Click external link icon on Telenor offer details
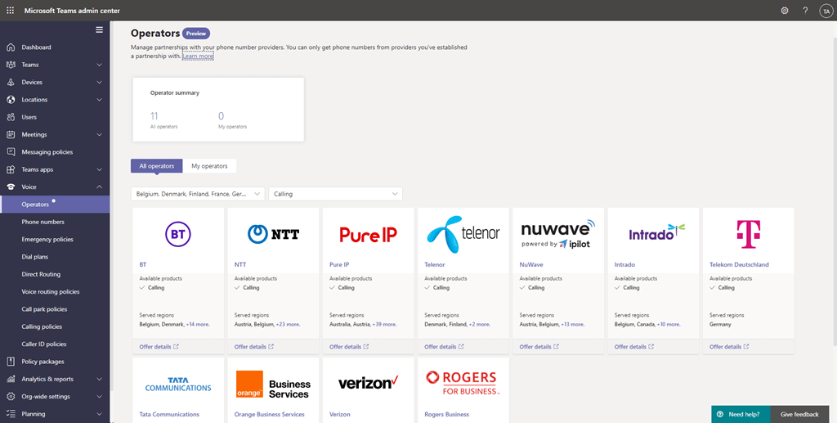Viewport: 837px width, 423px height. pyautogui.click(x=461, y=347)
